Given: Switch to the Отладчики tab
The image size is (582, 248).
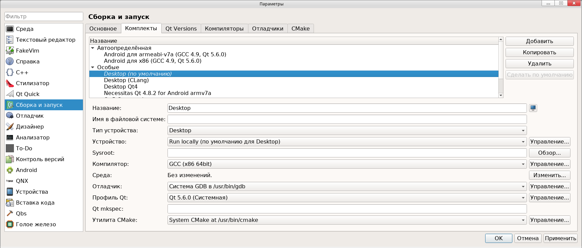Looking at the screenshot, I should click(x=267, y=29).
